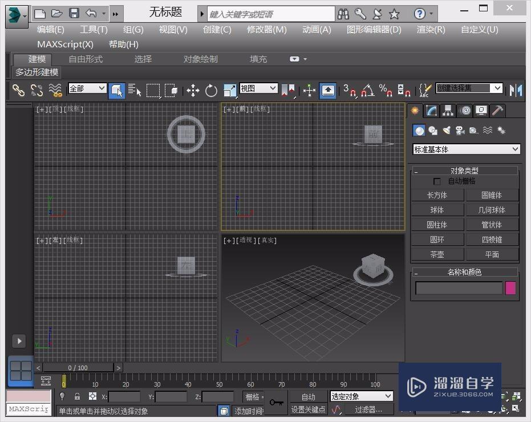The height and width of the screenshot is (422, 531).
Task: Select the Cameras category icon
Action: click(460, 131)
